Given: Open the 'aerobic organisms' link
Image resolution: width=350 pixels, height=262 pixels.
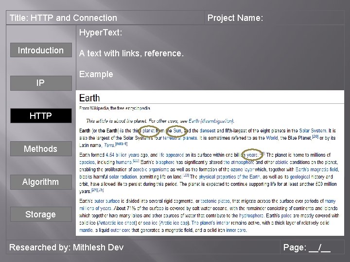Looking at the screenshot, I should (x=151, y=169).
